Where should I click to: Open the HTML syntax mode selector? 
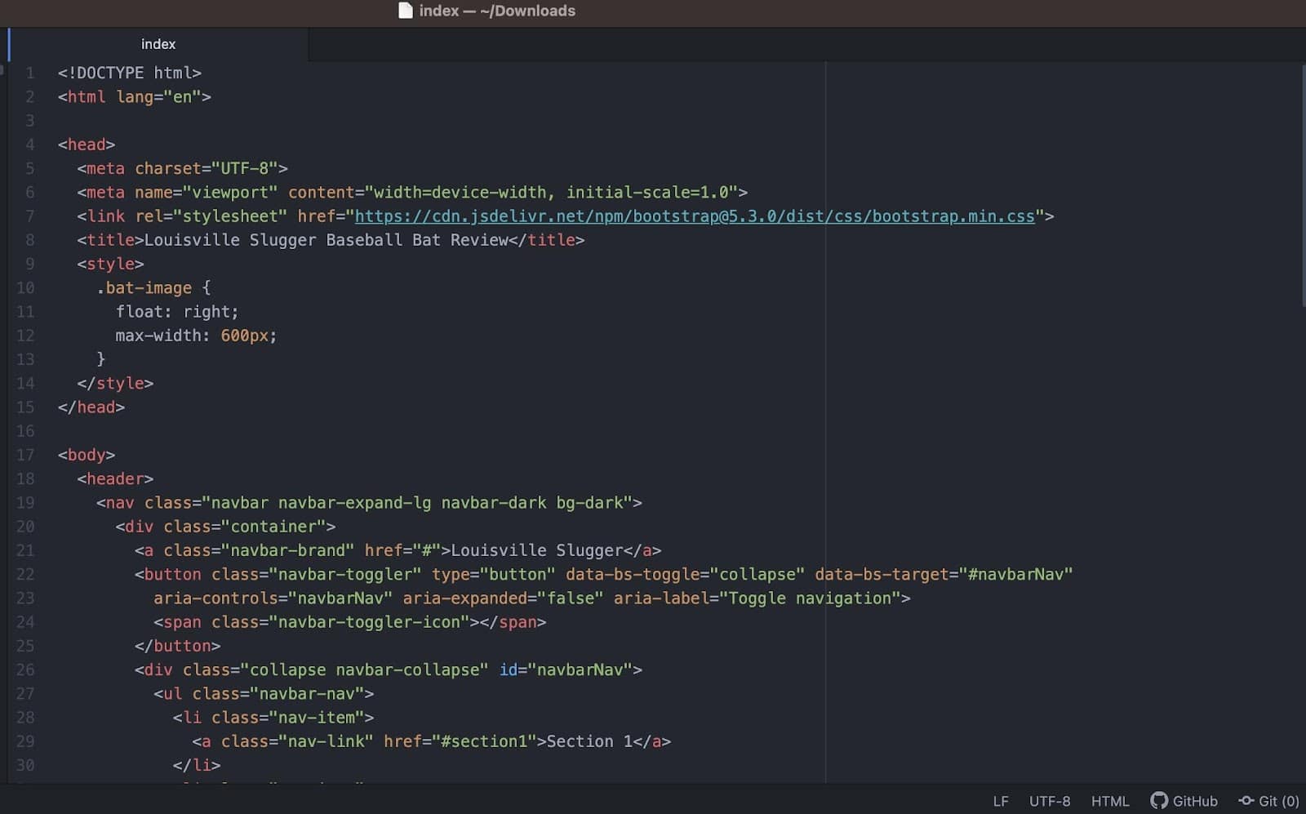point(1110,801)
